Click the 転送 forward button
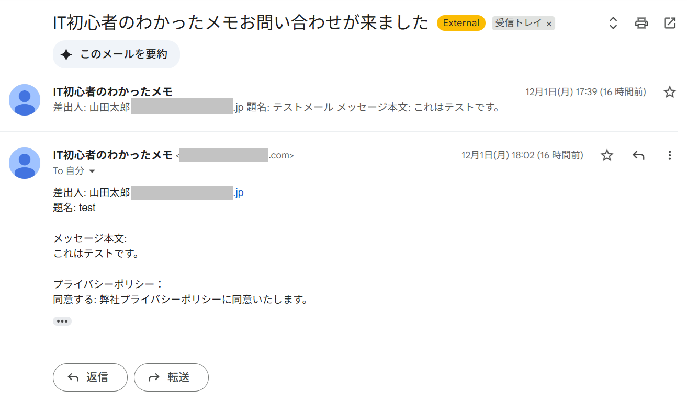This screenshot has width=687, height=402. point(171,377)
